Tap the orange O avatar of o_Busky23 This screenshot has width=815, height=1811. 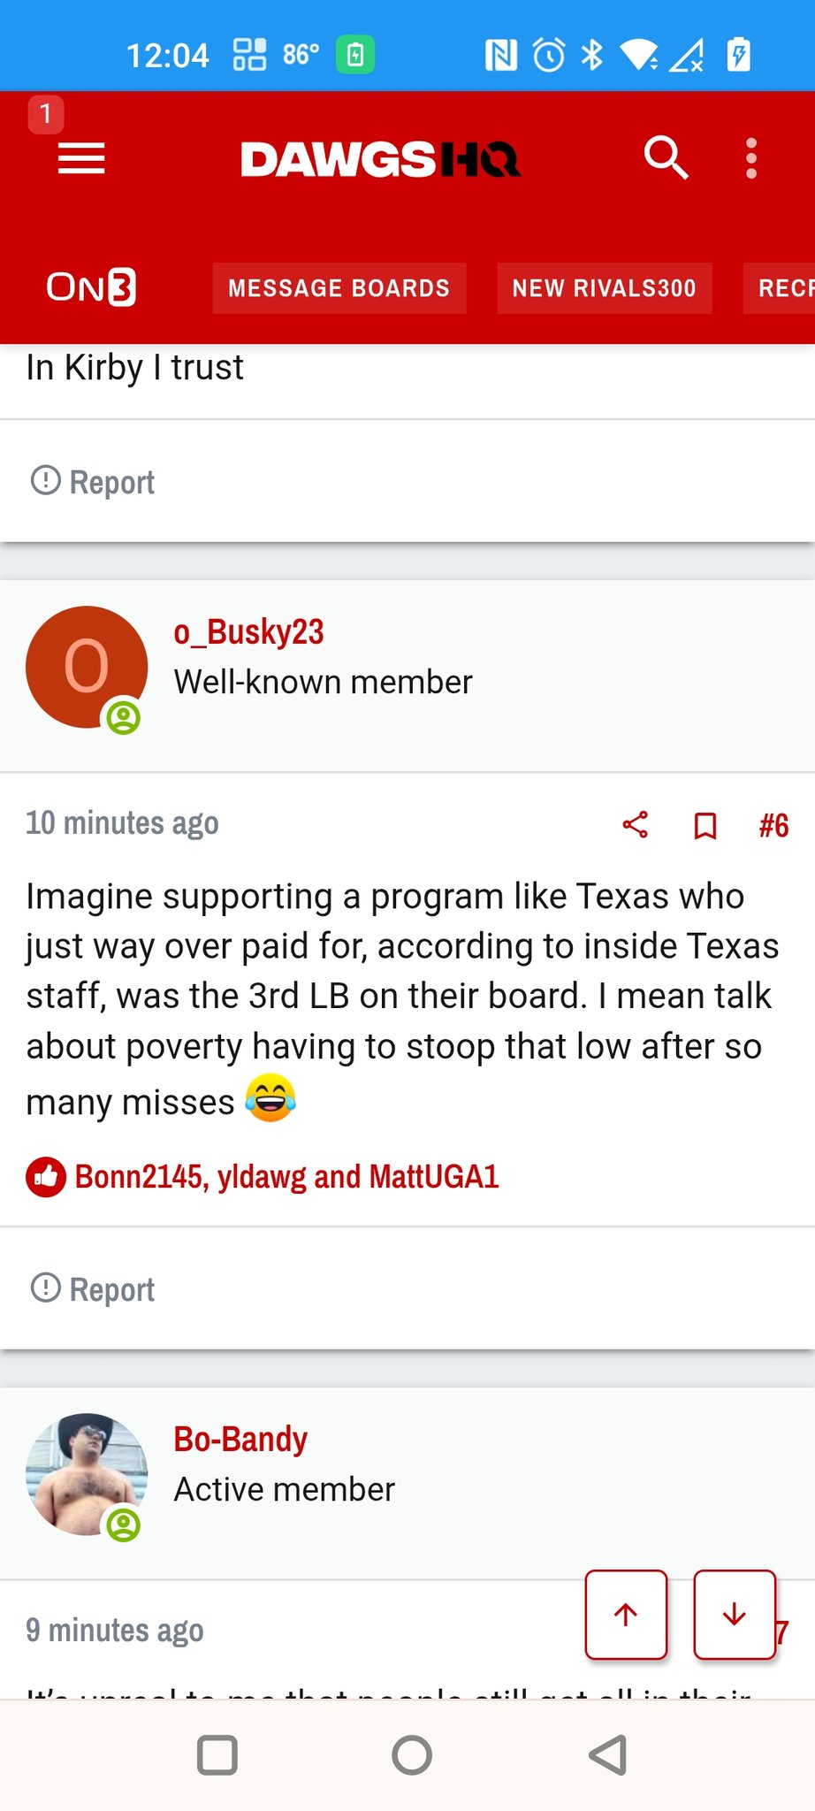[87, 667]
